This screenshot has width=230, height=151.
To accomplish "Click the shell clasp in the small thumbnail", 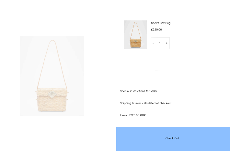I will [135, 41].
